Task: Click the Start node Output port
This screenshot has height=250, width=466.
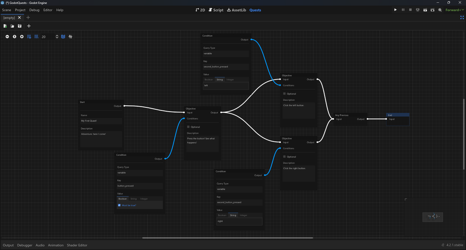Action: click(x=124, y=106)
